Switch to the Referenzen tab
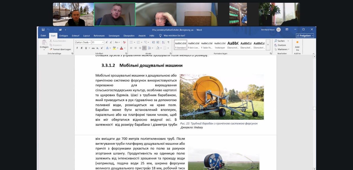 tap(99, 36)
